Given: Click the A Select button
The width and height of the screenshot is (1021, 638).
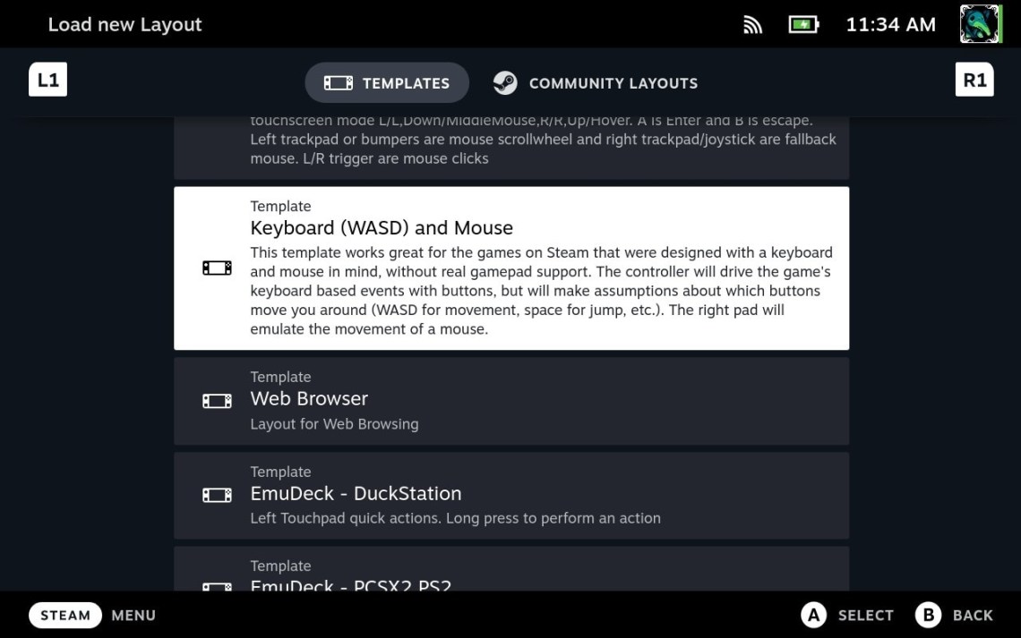Looking at the screenshot, I should click(x=846, y=616).
